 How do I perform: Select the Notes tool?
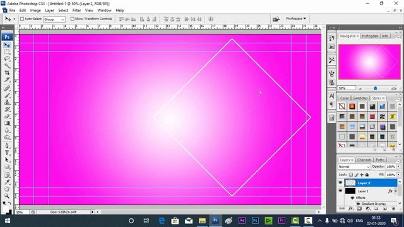point(7,175)
